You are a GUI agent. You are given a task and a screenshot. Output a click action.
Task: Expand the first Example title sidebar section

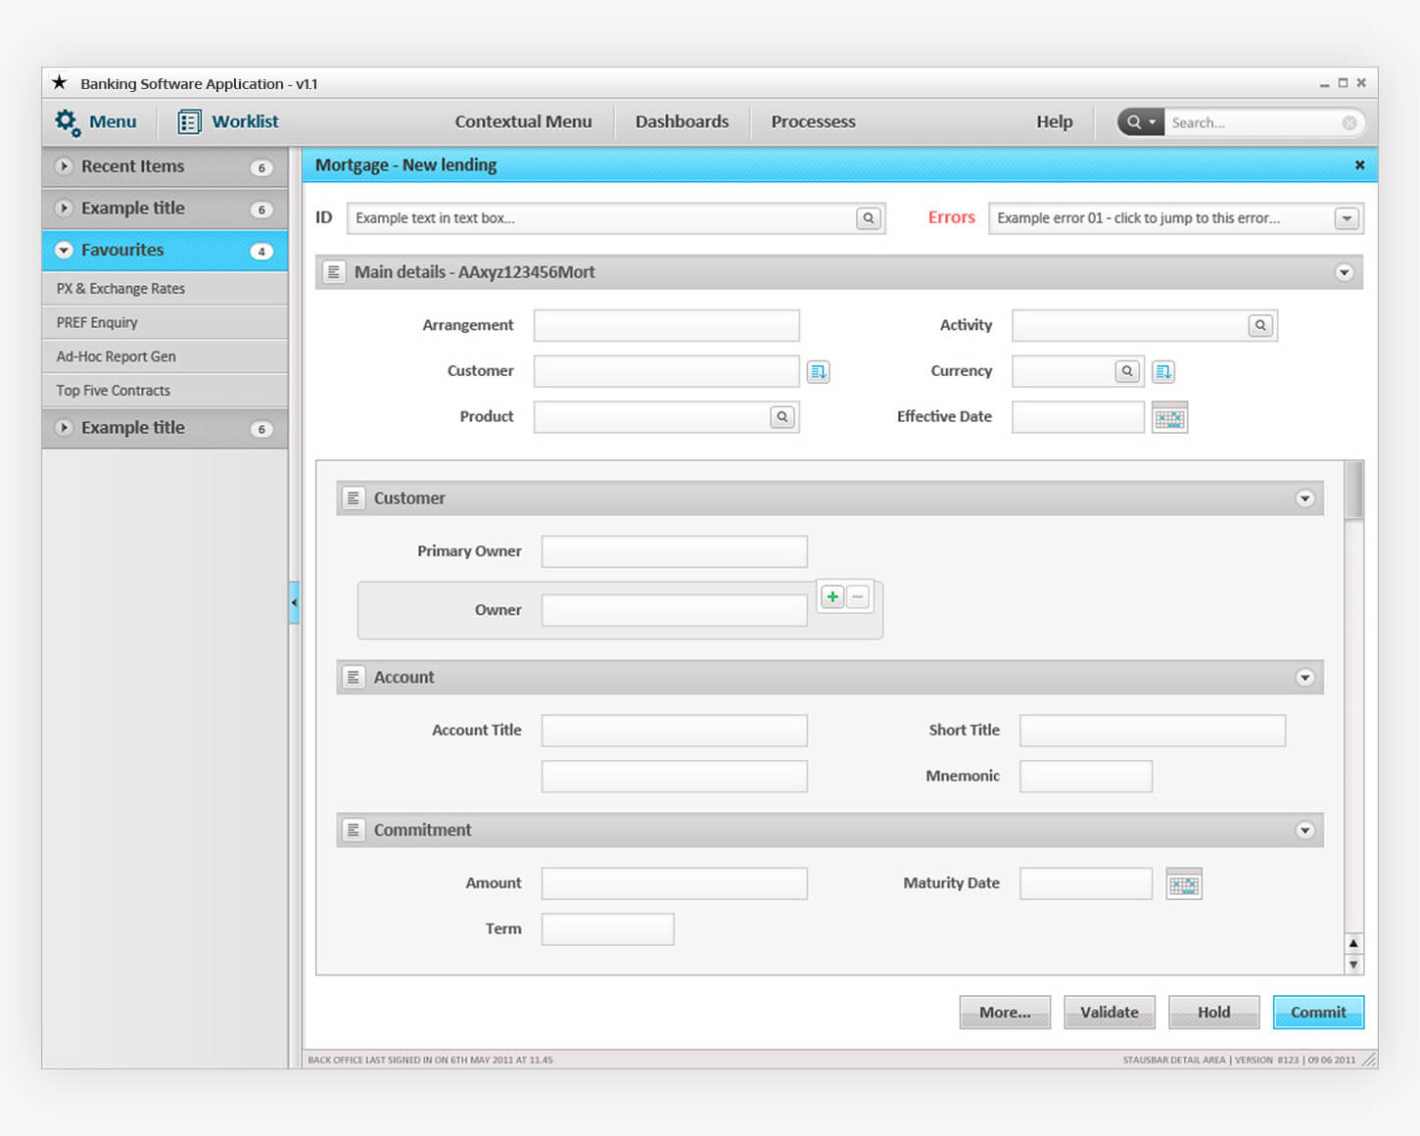click(64, 208)
